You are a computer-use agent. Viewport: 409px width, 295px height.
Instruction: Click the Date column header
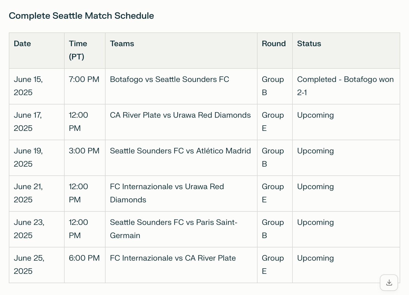pos(22,43)
